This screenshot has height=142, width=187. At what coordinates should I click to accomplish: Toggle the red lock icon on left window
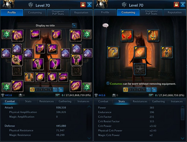coord(83,5)
